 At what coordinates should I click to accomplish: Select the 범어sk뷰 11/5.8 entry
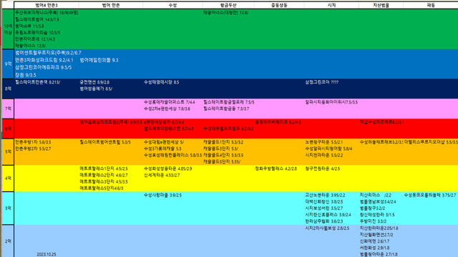click(x=29, y=26)
